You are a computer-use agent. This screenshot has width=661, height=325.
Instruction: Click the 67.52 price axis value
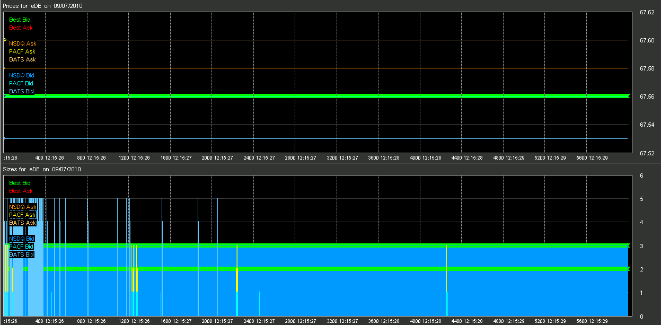(647, 153)
